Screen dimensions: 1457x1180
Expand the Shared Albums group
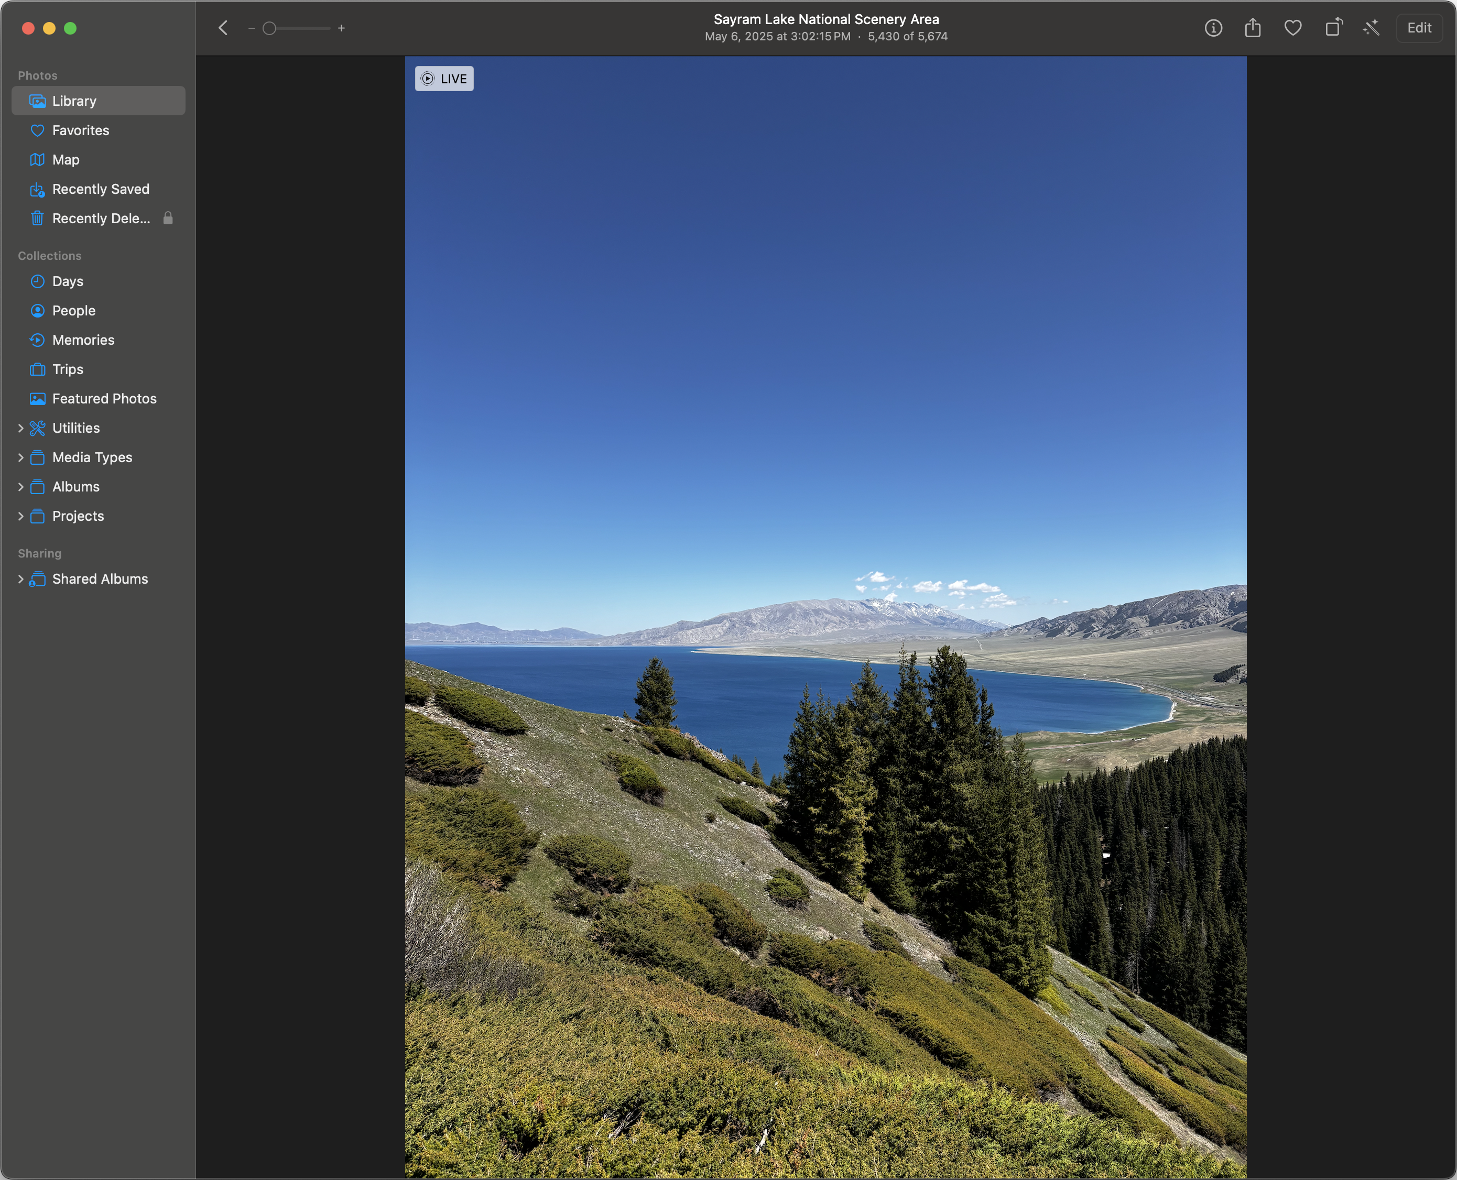20,579
